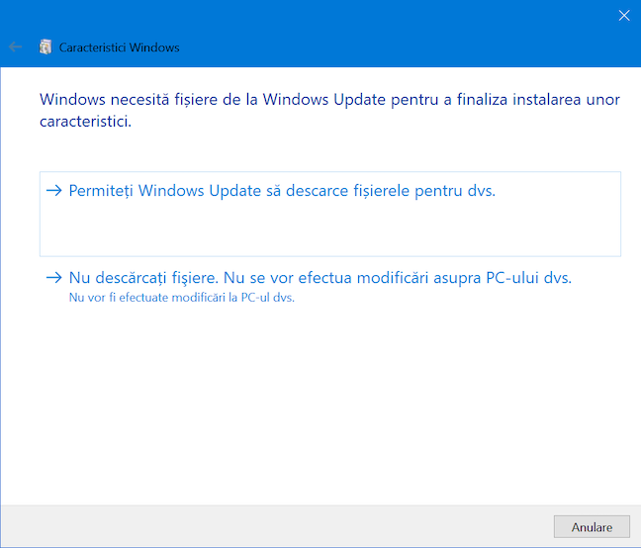Click 'finaliza instalarea unor' in the heading
The image size is (641, 548).
538,100
